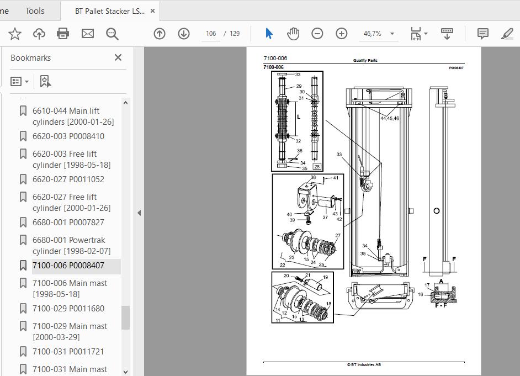Viewport: 520px width, 376px height.
Task: Open the Tools tab
Action: tap(35, 11)
